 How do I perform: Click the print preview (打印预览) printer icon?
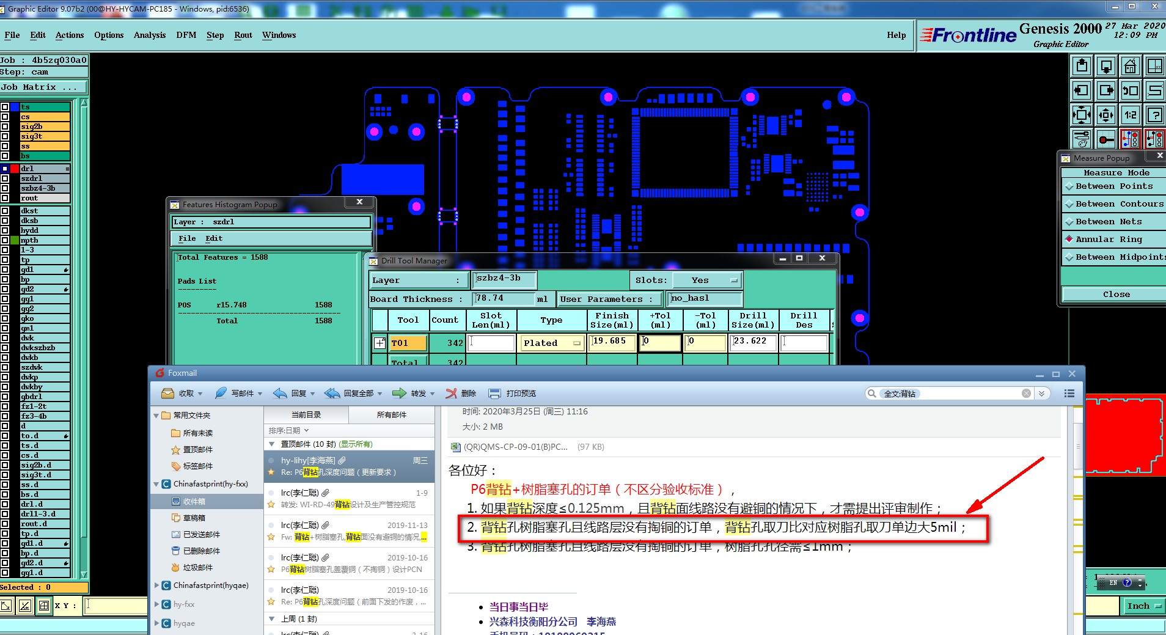pyautogui.click(x=495, y=394)
